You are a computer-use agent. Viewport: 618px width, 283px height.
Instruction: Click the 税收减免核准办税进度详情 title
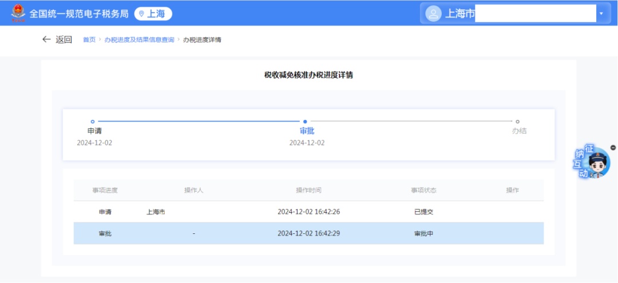click(308, 75)
